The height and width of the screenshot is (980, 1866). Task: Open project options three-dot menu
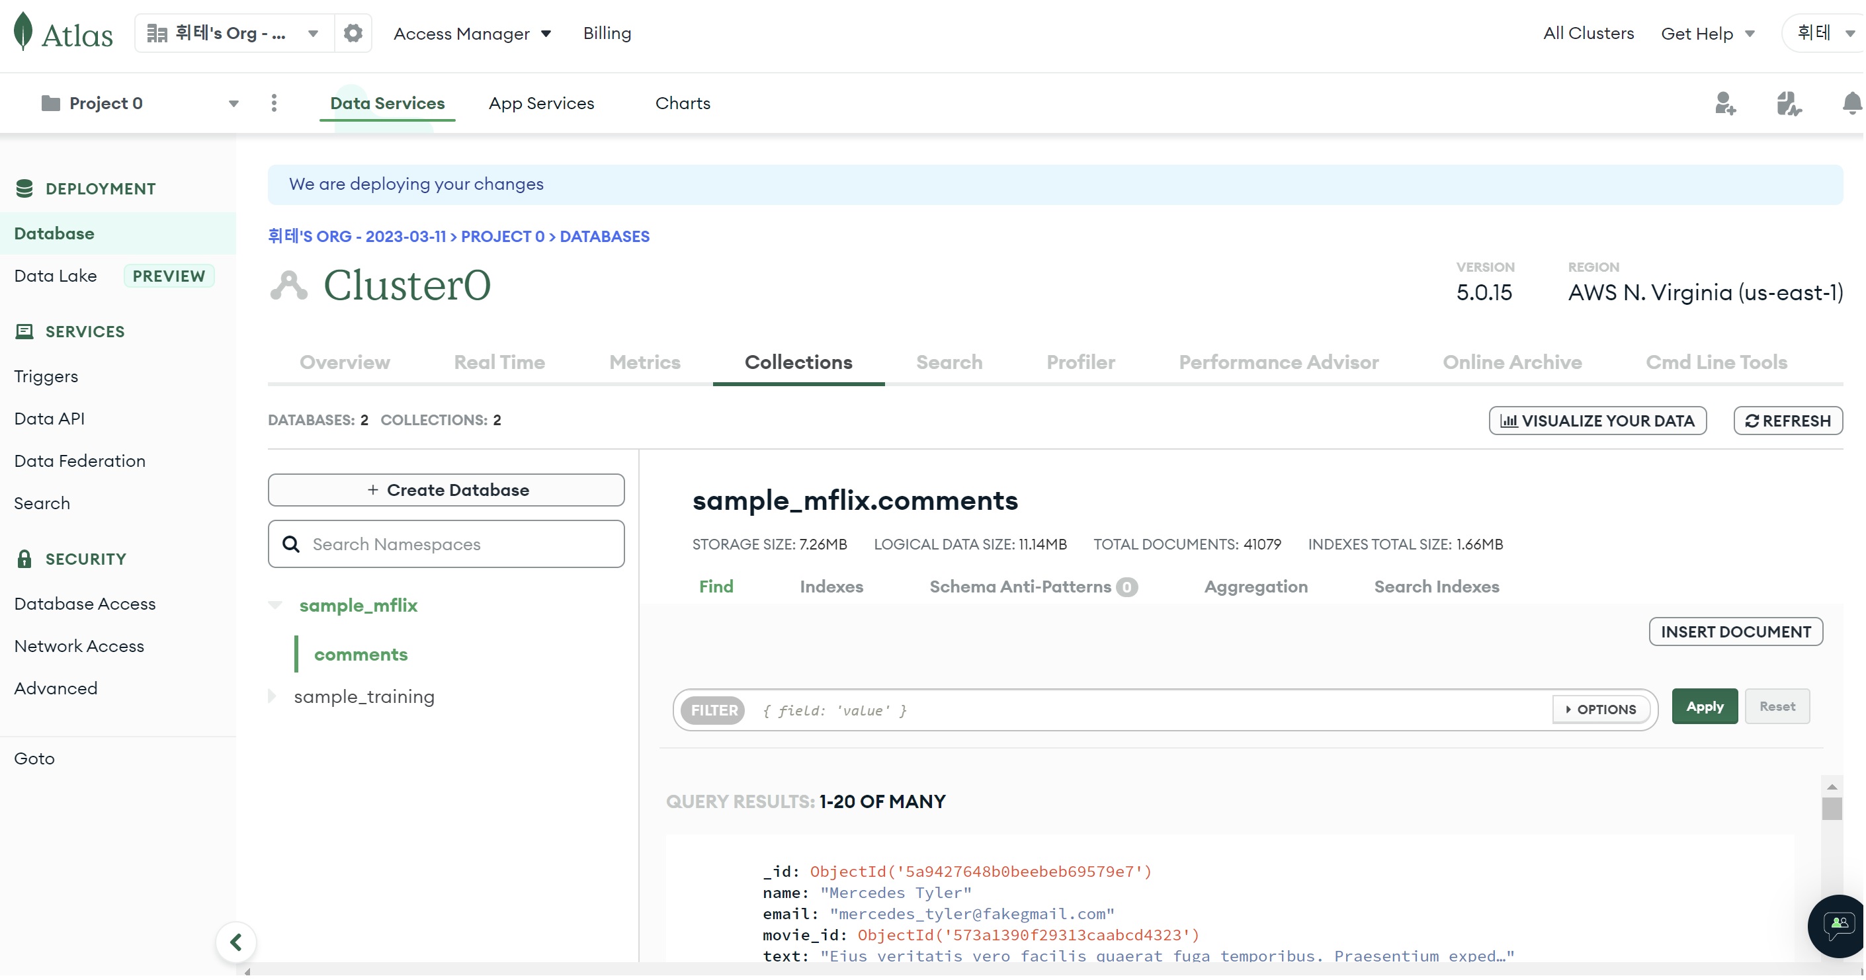pos(274,103)
